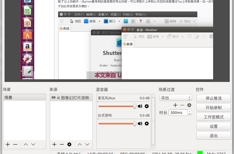This screenshot has width=234, height=154.
Task: Select the 场景 item in scenes list
Action: pyautogui.click(x=25, y=97)
